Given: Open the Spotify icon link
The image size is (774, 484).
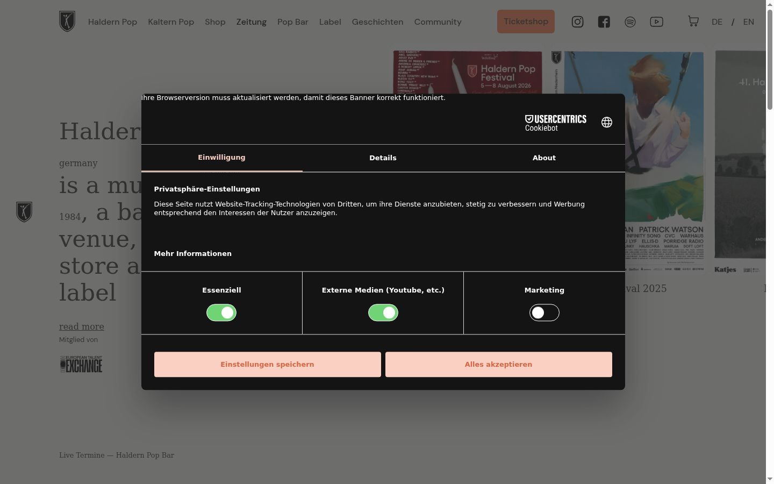Looking at the screenshot, I should pyautogui.click(x=630, y=22).
